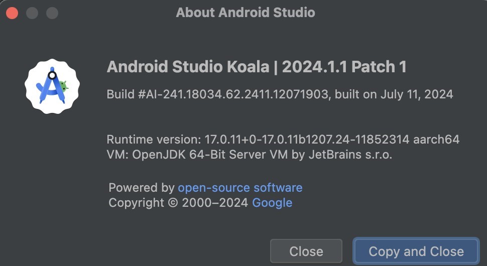The image size is (487, 266).
Task: Click the gray minimize window button
Action: 32,13
